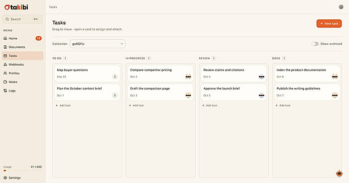349x183 pixels.
Task: Open Logs menu item
Action: pyautogui.click(x=22, y=91)
